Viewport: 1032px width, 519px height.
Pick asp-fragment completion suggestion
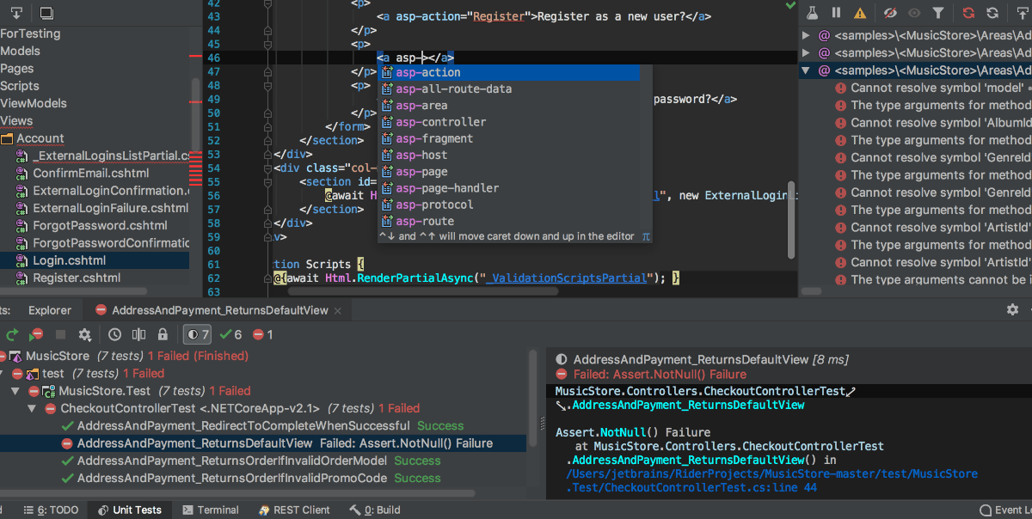point(509,138)
